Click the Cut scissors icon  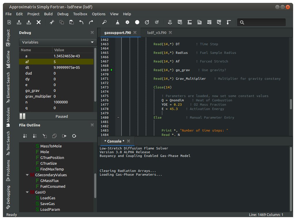click(x=52, y=22)
